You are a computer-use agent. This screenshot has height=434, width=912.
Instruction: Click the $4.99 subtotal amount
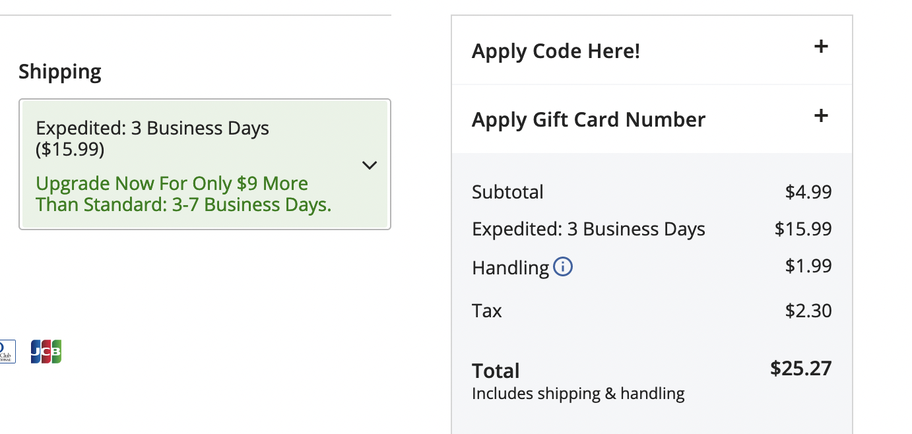click(808, 192)
